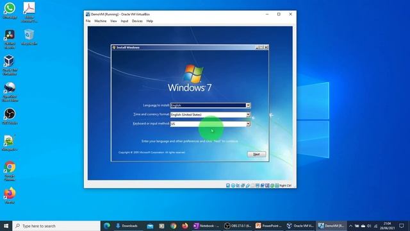
Task: Switch to the Oracle VM VirtualBox Manager taskbar button
Action: coord(300,226)
